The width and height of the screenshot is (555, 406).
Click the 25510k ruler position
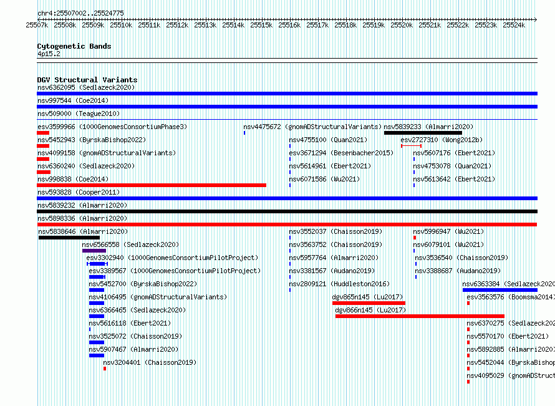coord(121,25)
